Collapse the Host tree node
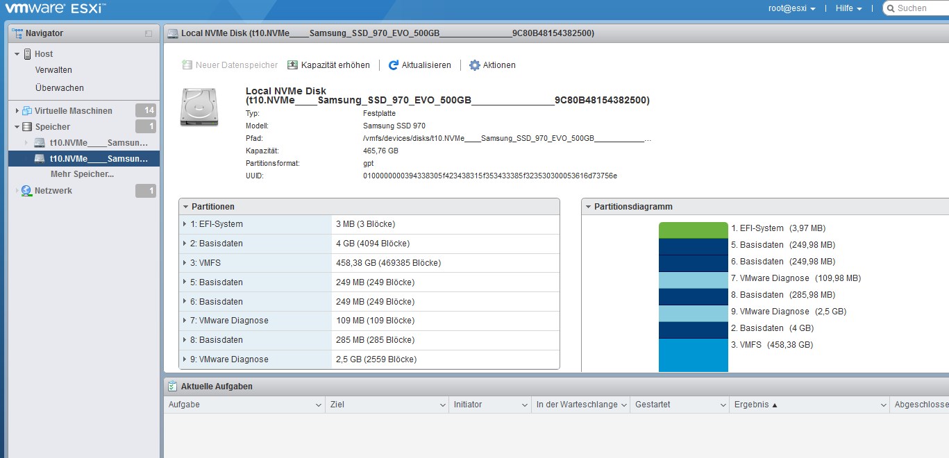This screenshot has width=949, height=458. point(17,54)
